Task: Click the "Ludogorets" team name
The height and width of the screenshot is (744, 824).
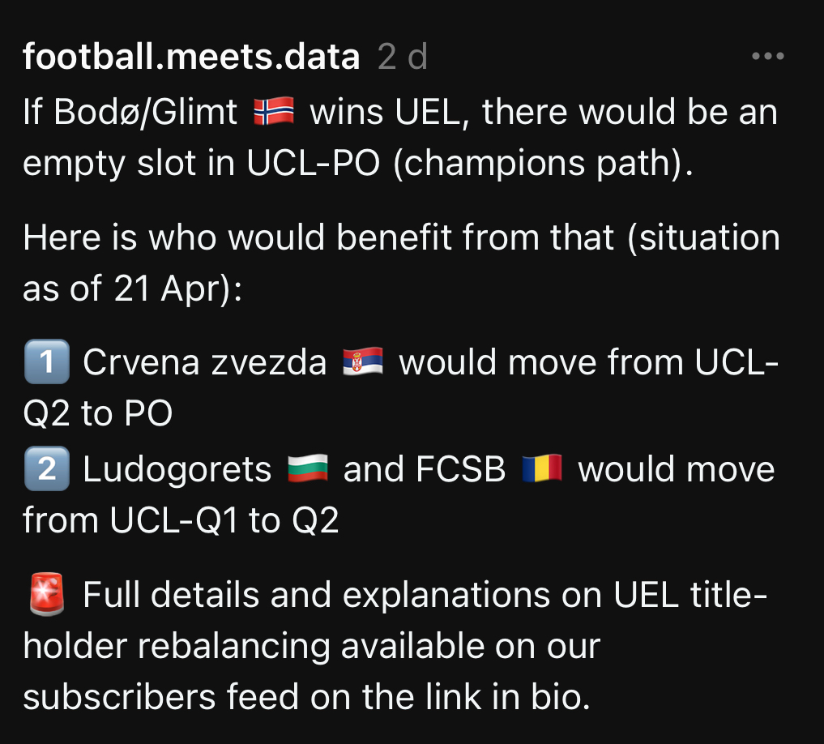Action: tap(177, 470)
